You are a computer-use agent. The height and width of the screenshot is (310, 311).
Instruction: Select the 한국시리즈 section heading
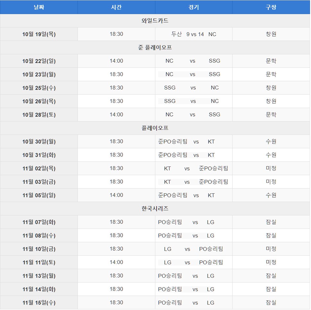(x=155, y=209)
